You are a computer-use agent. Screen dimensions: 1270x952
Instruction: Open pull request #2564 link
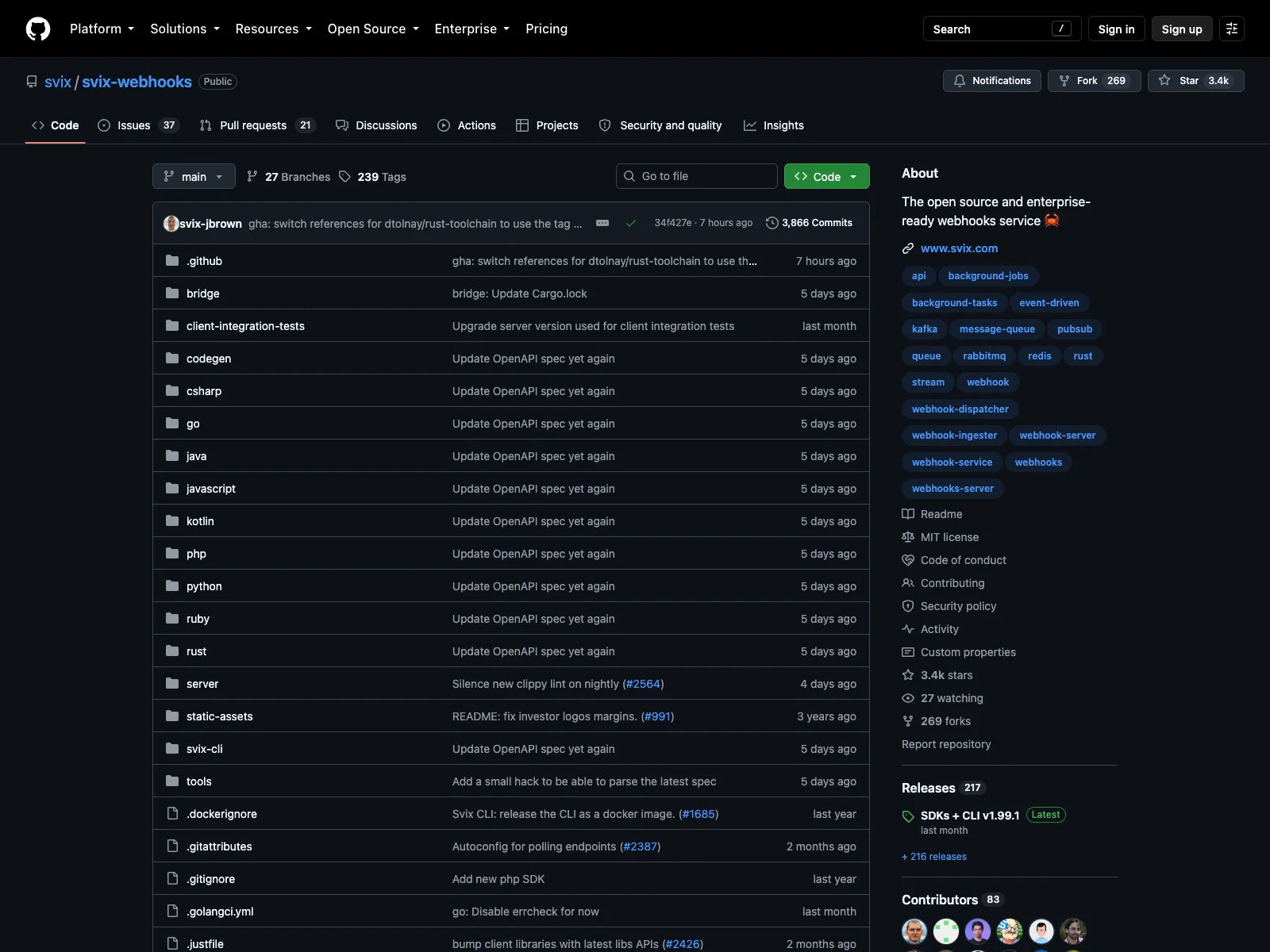[643, 684]
